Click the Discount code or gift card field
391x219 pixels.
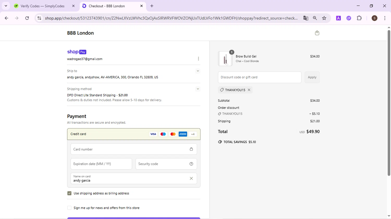coord(260,77)
